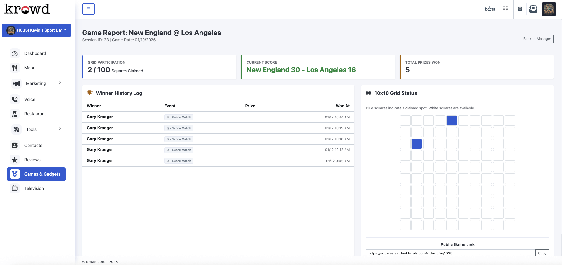Open the bots icon in header

coord(490,9)
